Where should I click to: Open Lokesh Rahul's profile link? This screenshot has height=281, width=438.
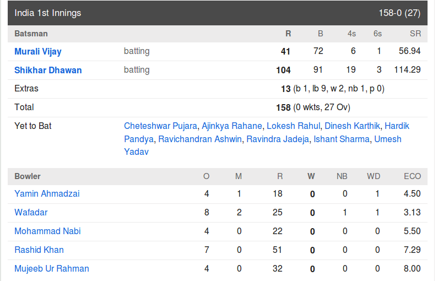[293, 126]
